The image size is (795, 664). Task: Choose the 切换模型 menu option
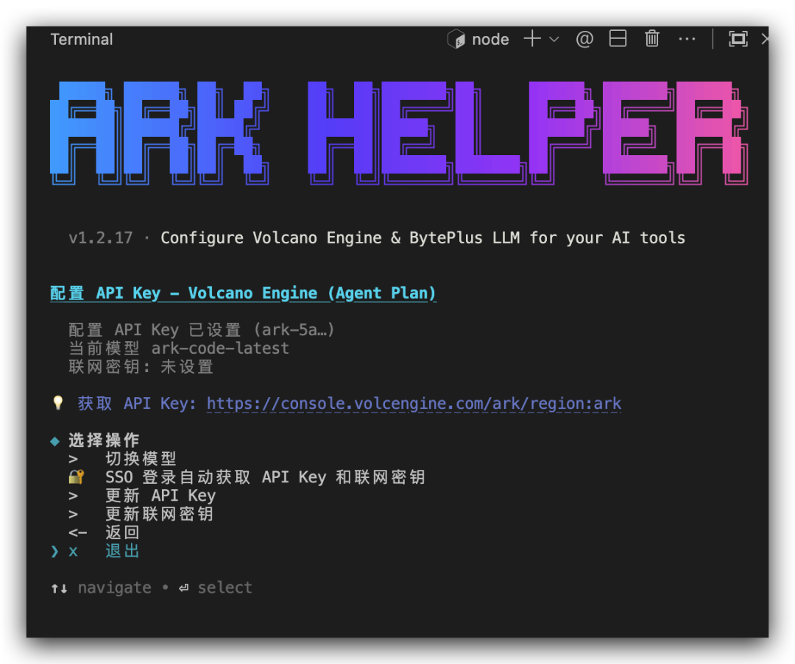click(141, 459)
